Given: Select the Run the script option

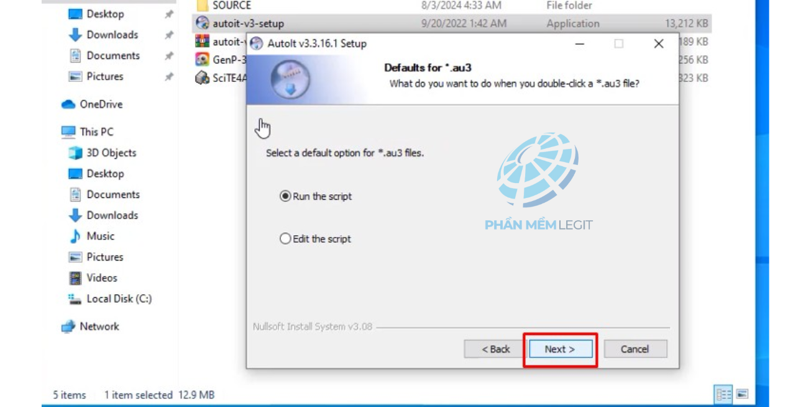Looking at the screenshot, I should pos(316,196).
